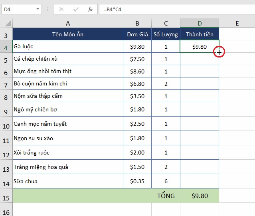Click the $8.60 price cell

137,71
